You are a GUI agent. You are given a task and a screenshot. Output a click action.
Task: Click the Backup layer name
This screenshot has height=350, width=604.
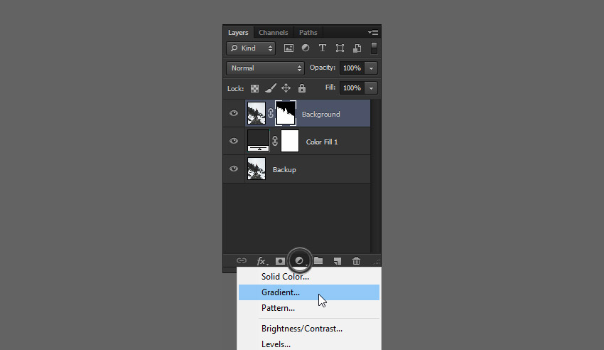point(284,170)
